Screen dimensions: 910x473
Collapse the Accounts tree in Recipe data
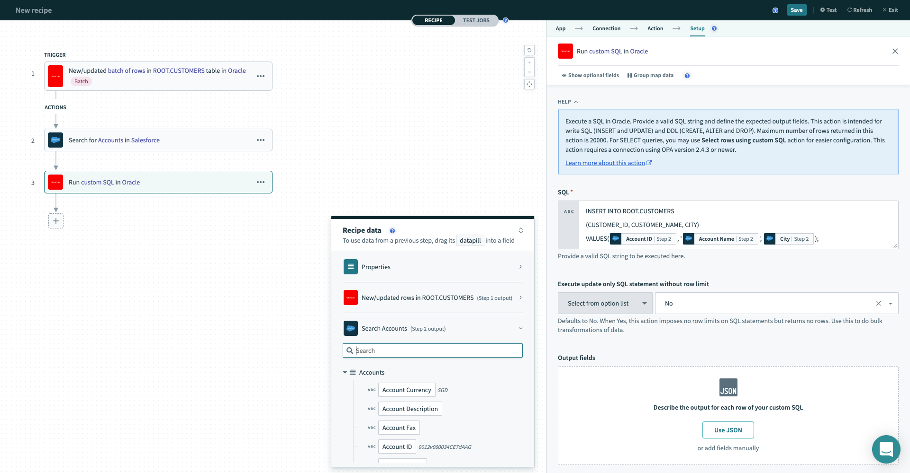(x=345, y=372)
